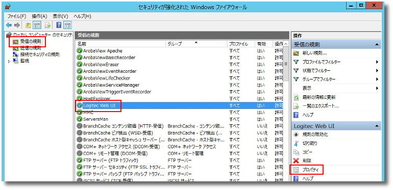The width and height of the screenshot is (393, 190).
Task: Click the rules list scroll up arrow
Action: coord(286,44)
